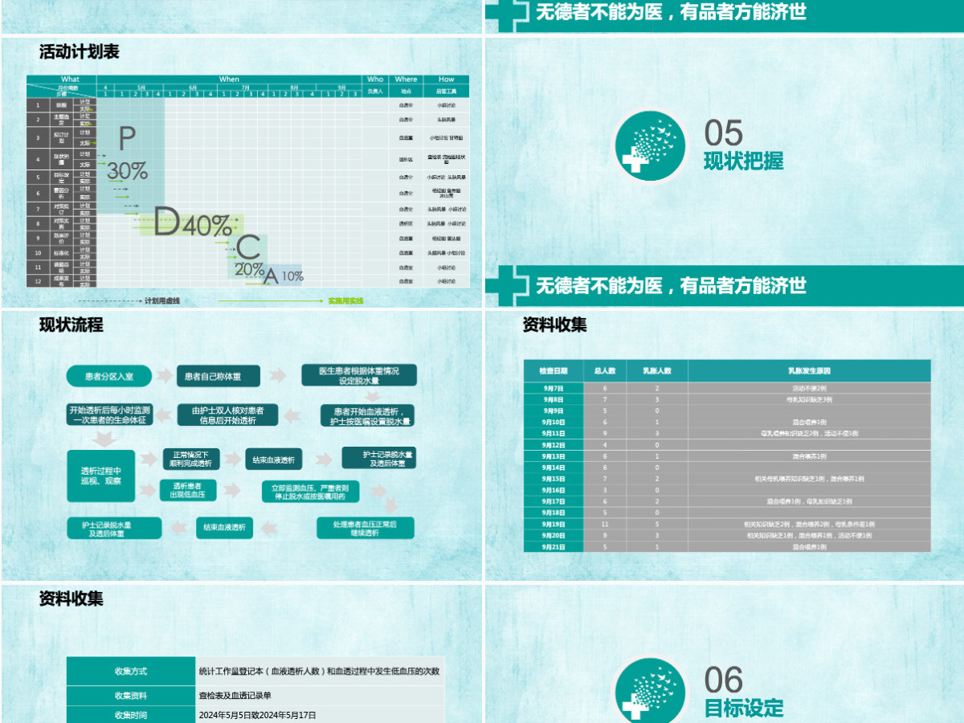Click the 正常情况下顺利完成透析 box
Viewport: 964px width, 723px height.
(191, 459)
